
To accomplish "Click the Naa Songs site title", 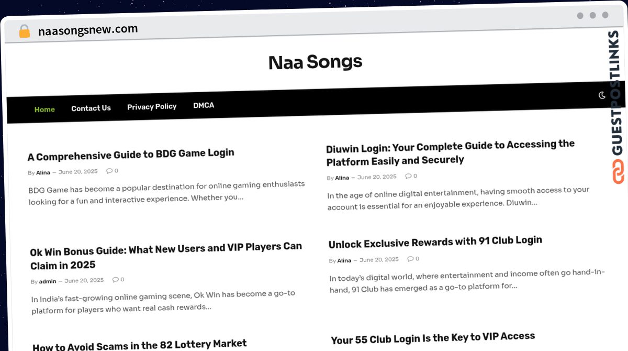I will pyautogui.click(x=315, y=62).
